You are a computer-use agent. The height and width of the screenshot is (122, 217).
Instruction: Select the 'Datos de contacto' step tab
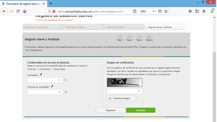tap(116, 27)
